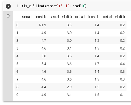Click line number 1 in code cell
The image size is (131, 105).
(18, 6)
